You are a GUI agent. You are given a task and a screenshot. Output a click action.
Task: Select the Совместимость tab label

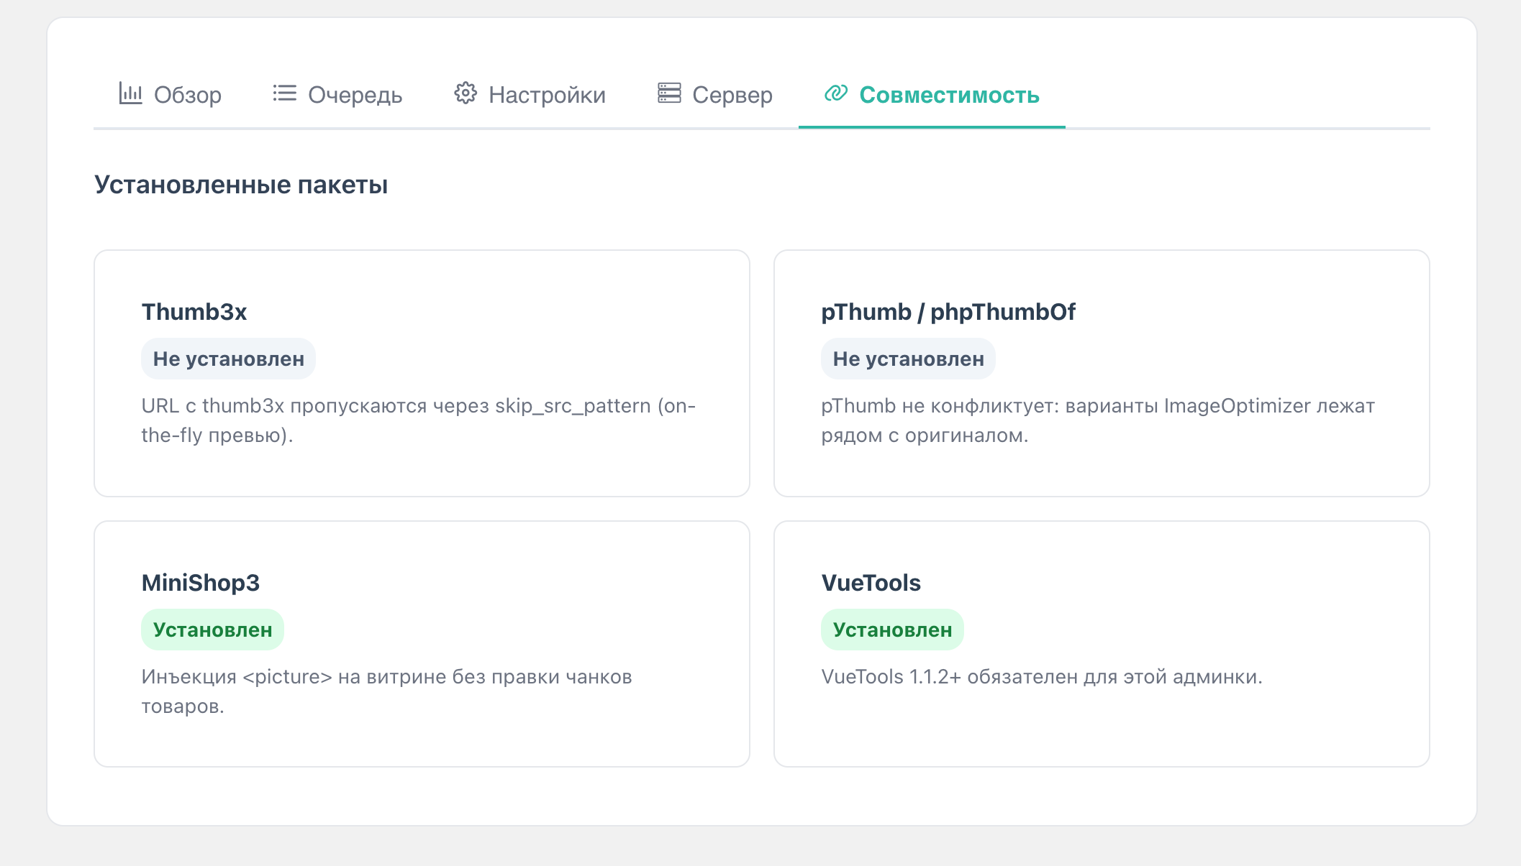pos(949,95)
